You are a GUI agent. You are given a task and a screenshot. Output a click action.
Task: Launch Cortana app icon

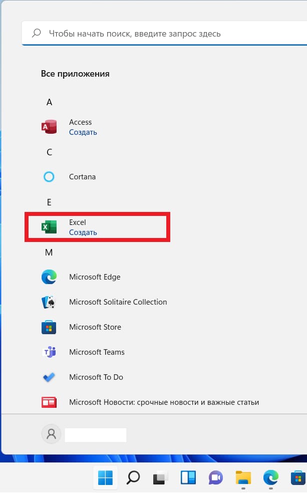coord(49,177)
